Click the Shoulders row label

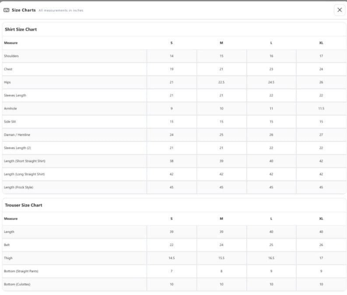[11, 56]
